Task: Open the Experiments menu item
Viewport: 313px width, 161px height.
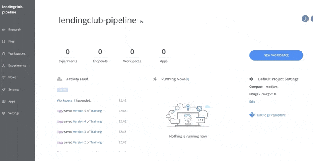Action: 17,66
